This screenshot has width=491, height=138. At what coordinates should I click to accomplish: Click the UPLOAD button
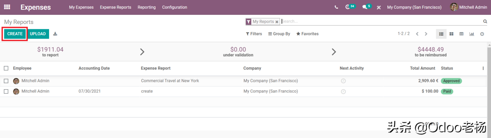point(38,34)
